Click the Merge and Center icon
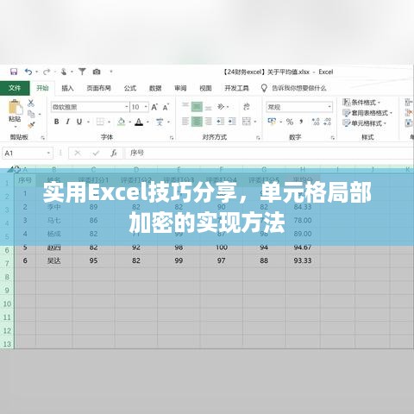Screen dimensions: 414x414 point(247,122)
